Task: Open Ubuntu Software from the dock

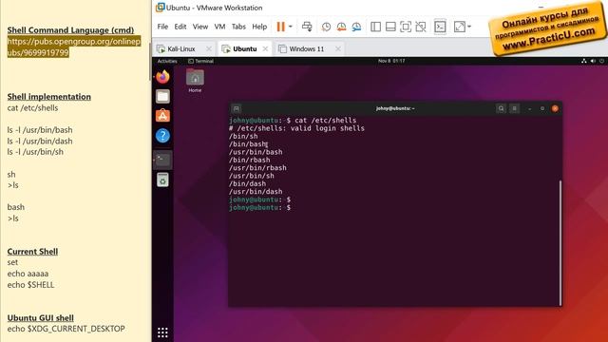Action: point(162,116)
